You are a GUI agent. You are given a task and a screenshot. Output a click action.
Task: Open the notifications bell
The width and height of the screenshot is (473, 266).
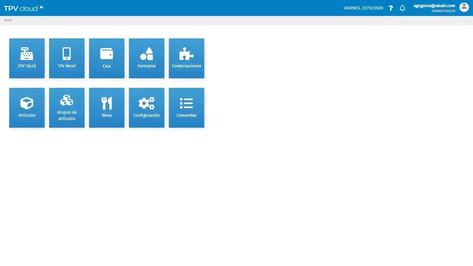402,8
